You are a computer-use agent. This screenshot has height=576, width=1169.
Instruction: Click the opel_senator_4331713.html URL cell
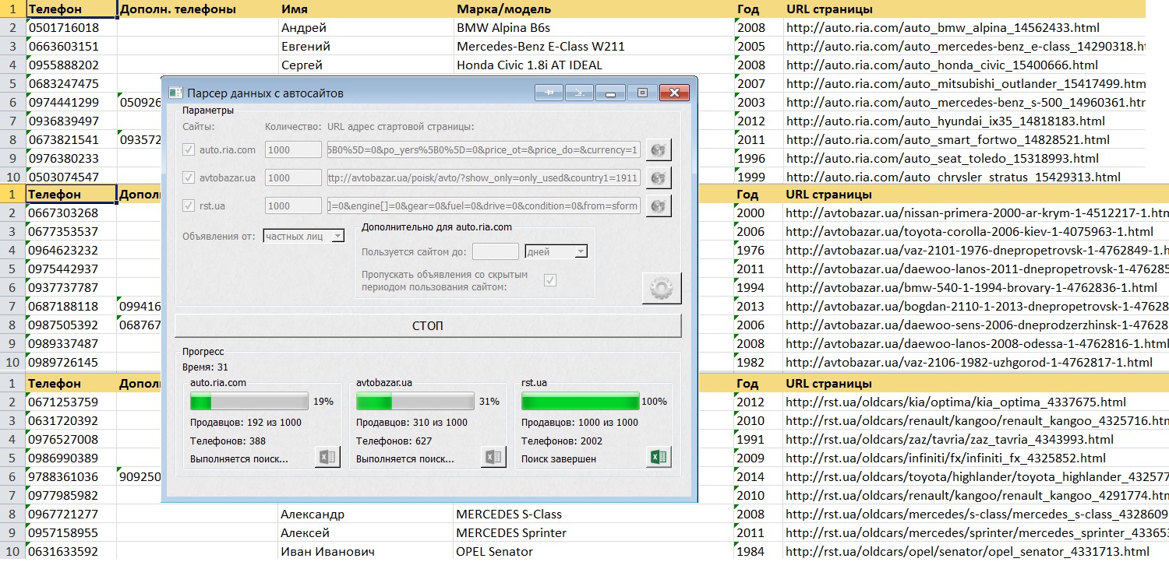point(976,551)
